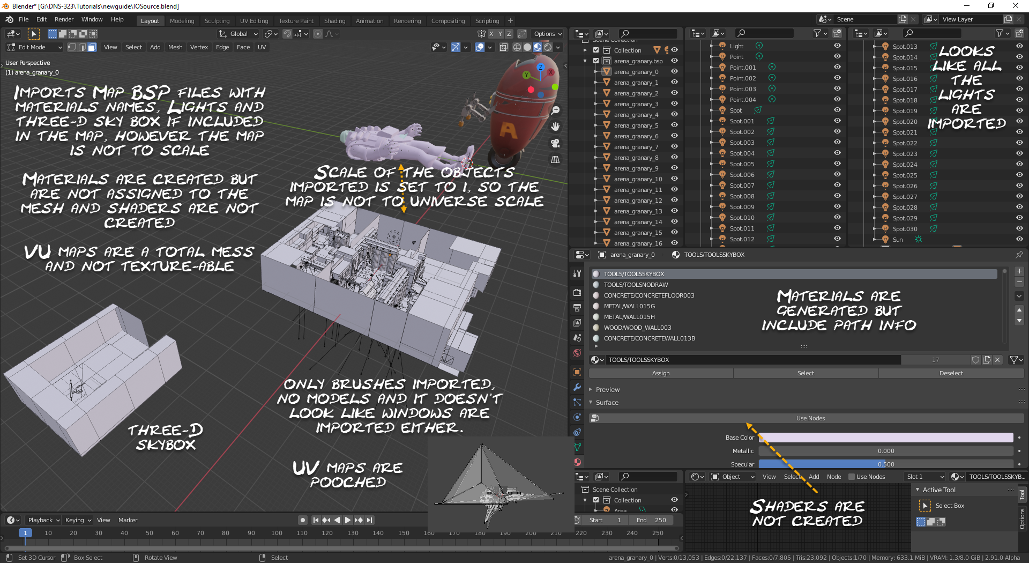Toggle X axis mirror
Image resolution: width=1029 pixels, height=563 pixels.
pos(491,34)
